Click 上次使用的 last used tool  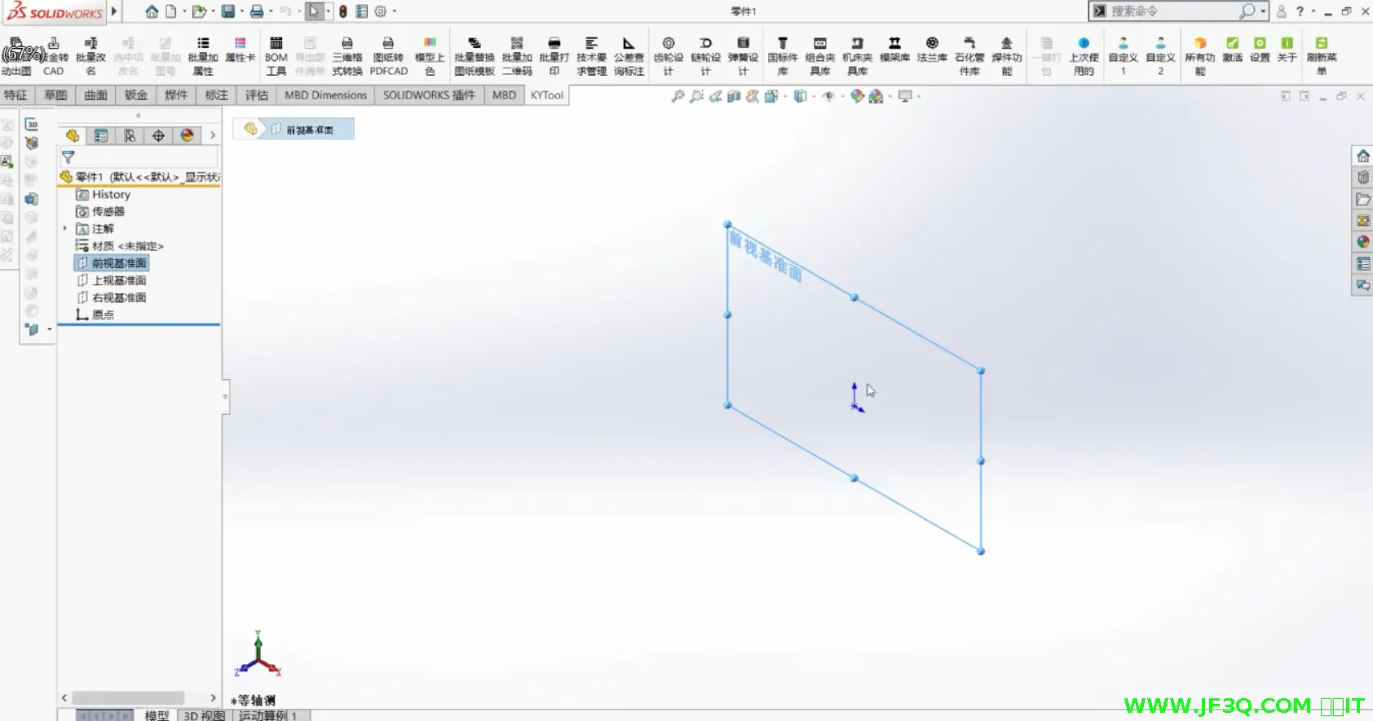[x=1084, y=55]
